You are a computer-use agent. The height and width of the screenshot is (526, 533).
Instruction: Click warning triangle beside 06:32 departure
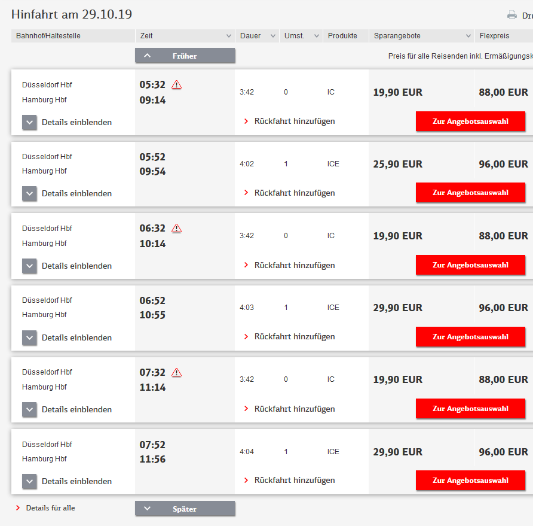click(x=176, y=229)
